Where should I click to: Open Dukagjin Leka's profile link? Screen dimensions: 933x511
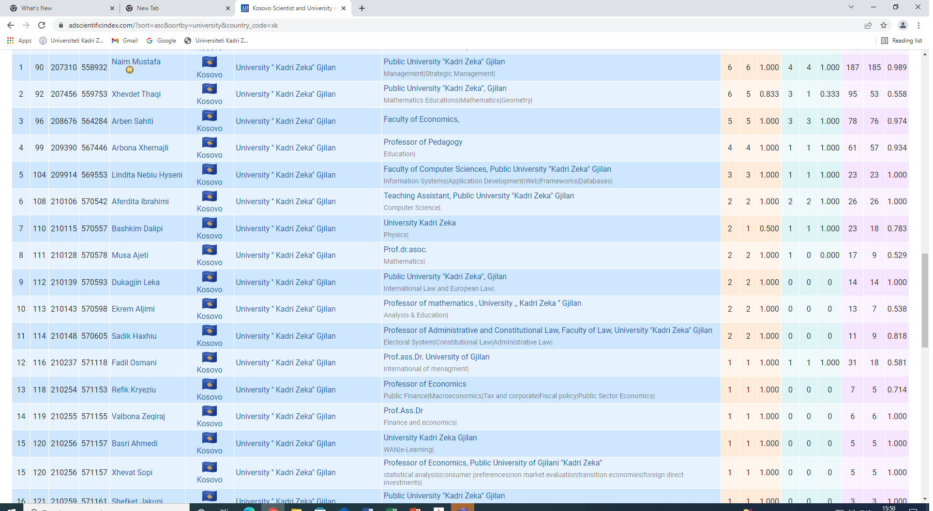click(x=135, y=283)
